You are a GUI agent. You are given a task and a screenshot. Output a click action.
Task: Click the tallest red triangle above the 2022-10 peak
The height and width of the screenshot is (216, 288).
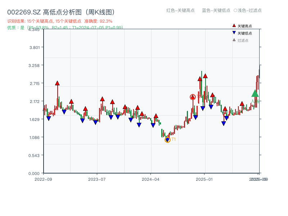57,83
